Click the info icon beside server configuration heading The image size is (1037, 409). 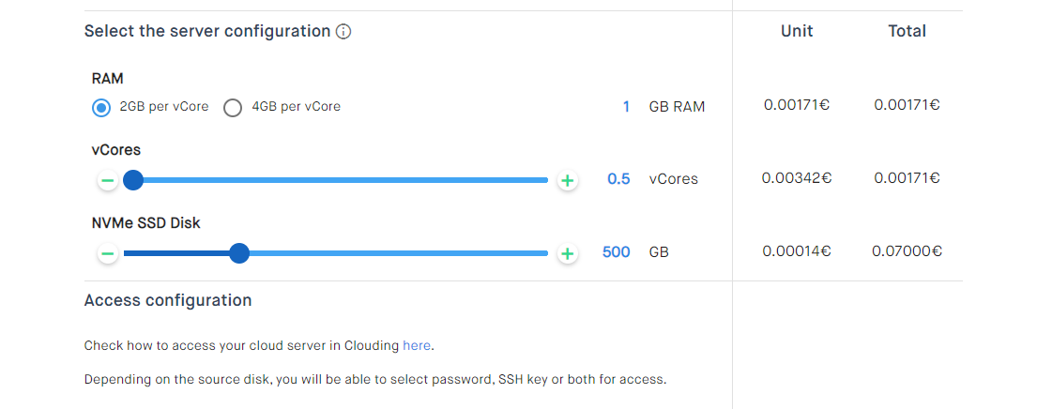(x=343, y=32)
